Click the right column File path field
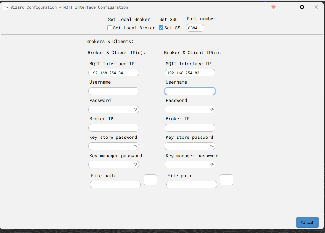 tap(192, 185)
